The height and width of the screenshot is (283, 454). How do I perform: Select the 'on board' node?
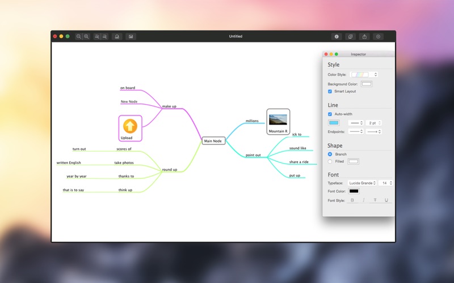(x=128, y=88)
